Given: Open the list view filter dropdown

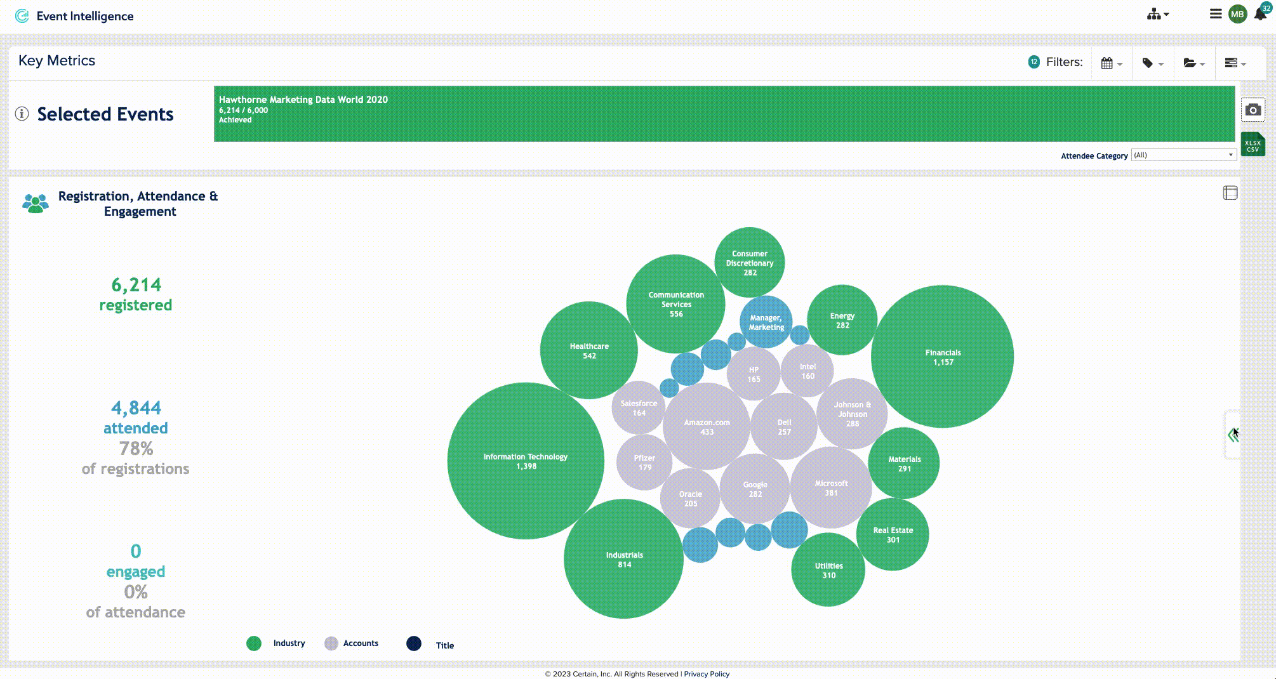Looking at the screenshot, I should [x=1235, y=63].
